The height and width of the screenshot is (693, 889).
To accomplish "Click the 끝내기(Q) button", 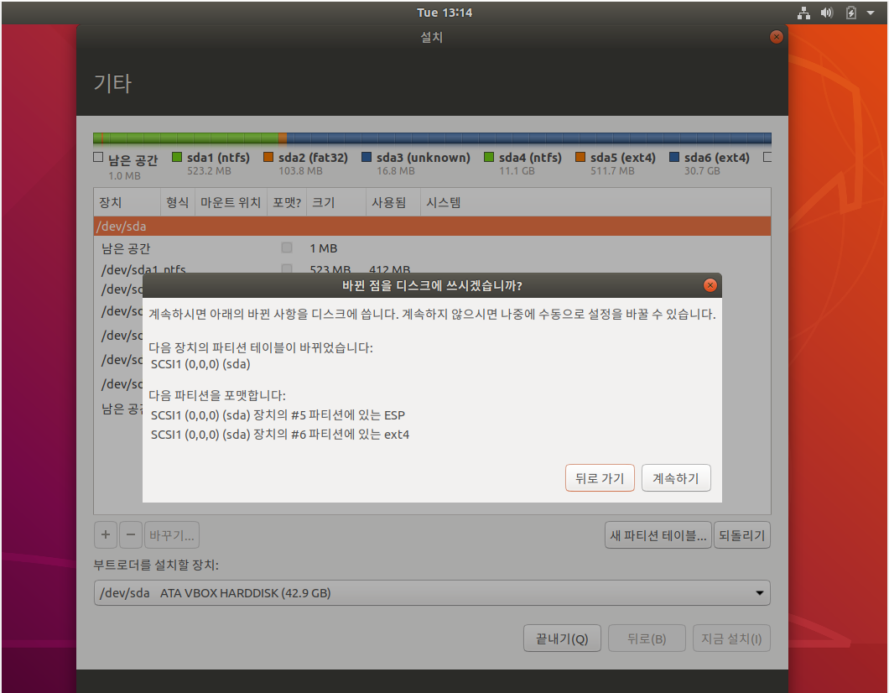I will 562,638.
